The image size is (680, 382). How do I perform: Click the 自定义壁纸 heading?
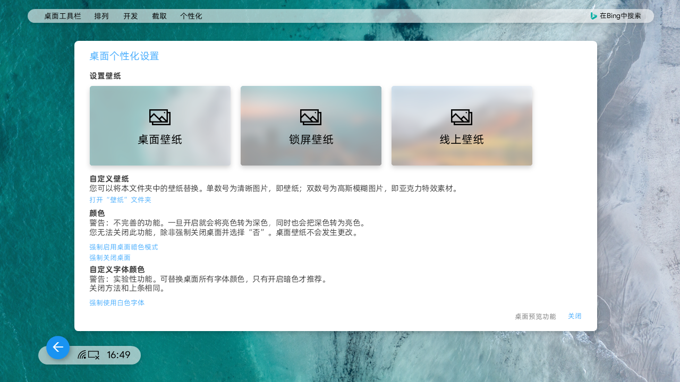109,179
